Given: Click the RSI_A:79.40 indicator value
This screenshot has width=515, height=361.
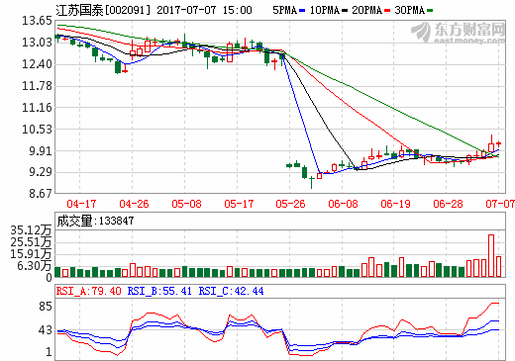Looking at the screenshot, I should (x=89, y=291).
